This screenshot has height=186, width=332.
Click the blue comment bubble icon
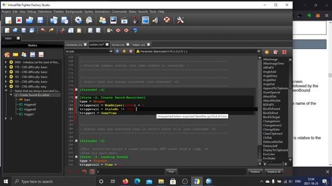pyautogui.click(x=135, y=30)
